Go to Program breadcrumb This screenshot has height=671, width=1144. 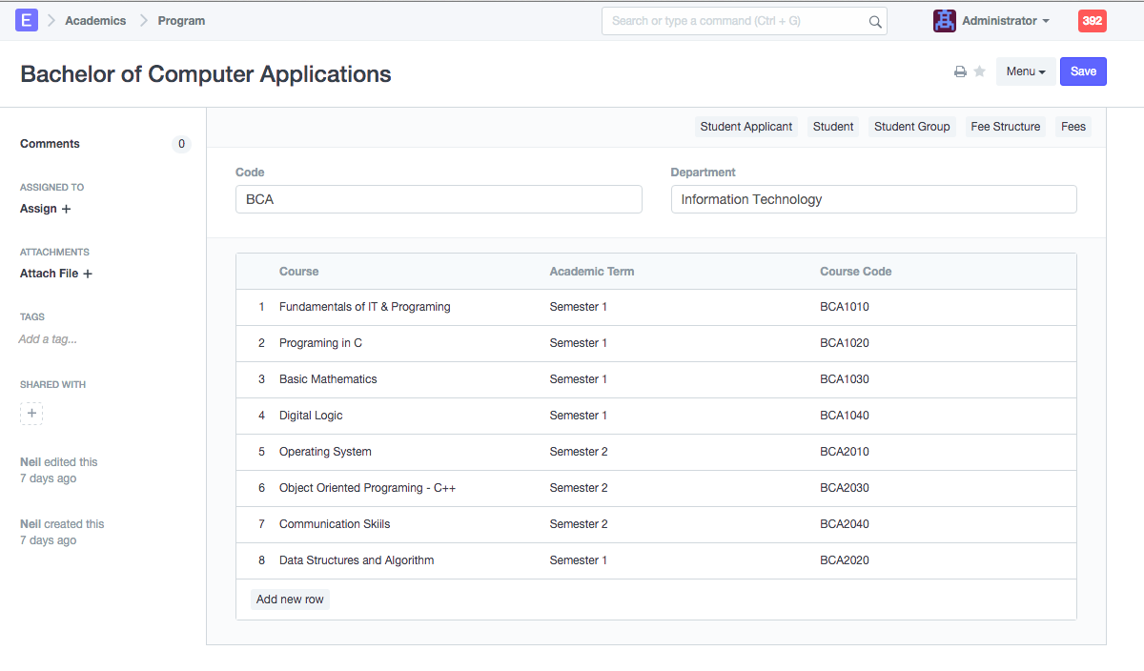(x=181, y=21)
